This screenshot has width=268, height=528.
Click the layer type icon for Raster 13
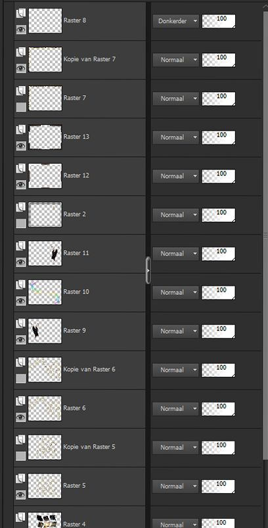coord(21,129)
